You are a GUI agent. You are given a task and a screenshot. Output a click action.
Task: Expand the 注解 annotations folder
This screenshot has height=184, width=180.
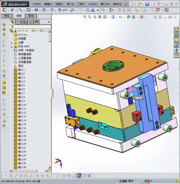tap(11, 43)
